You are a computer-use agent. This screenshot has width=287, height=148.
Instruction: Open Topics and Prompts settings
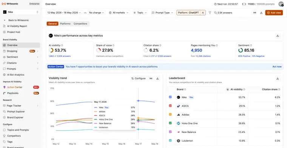(18, 130)
